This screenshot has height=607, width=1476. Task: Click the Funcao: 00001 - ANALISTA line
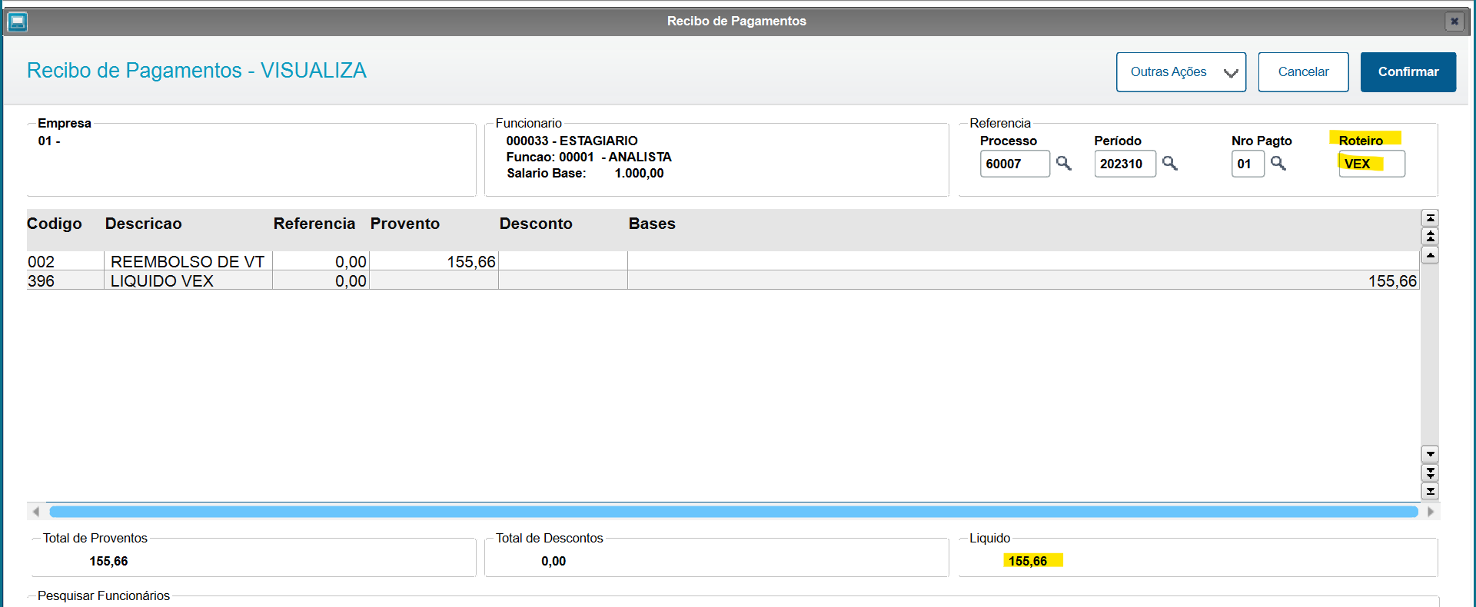coord(589,157)
